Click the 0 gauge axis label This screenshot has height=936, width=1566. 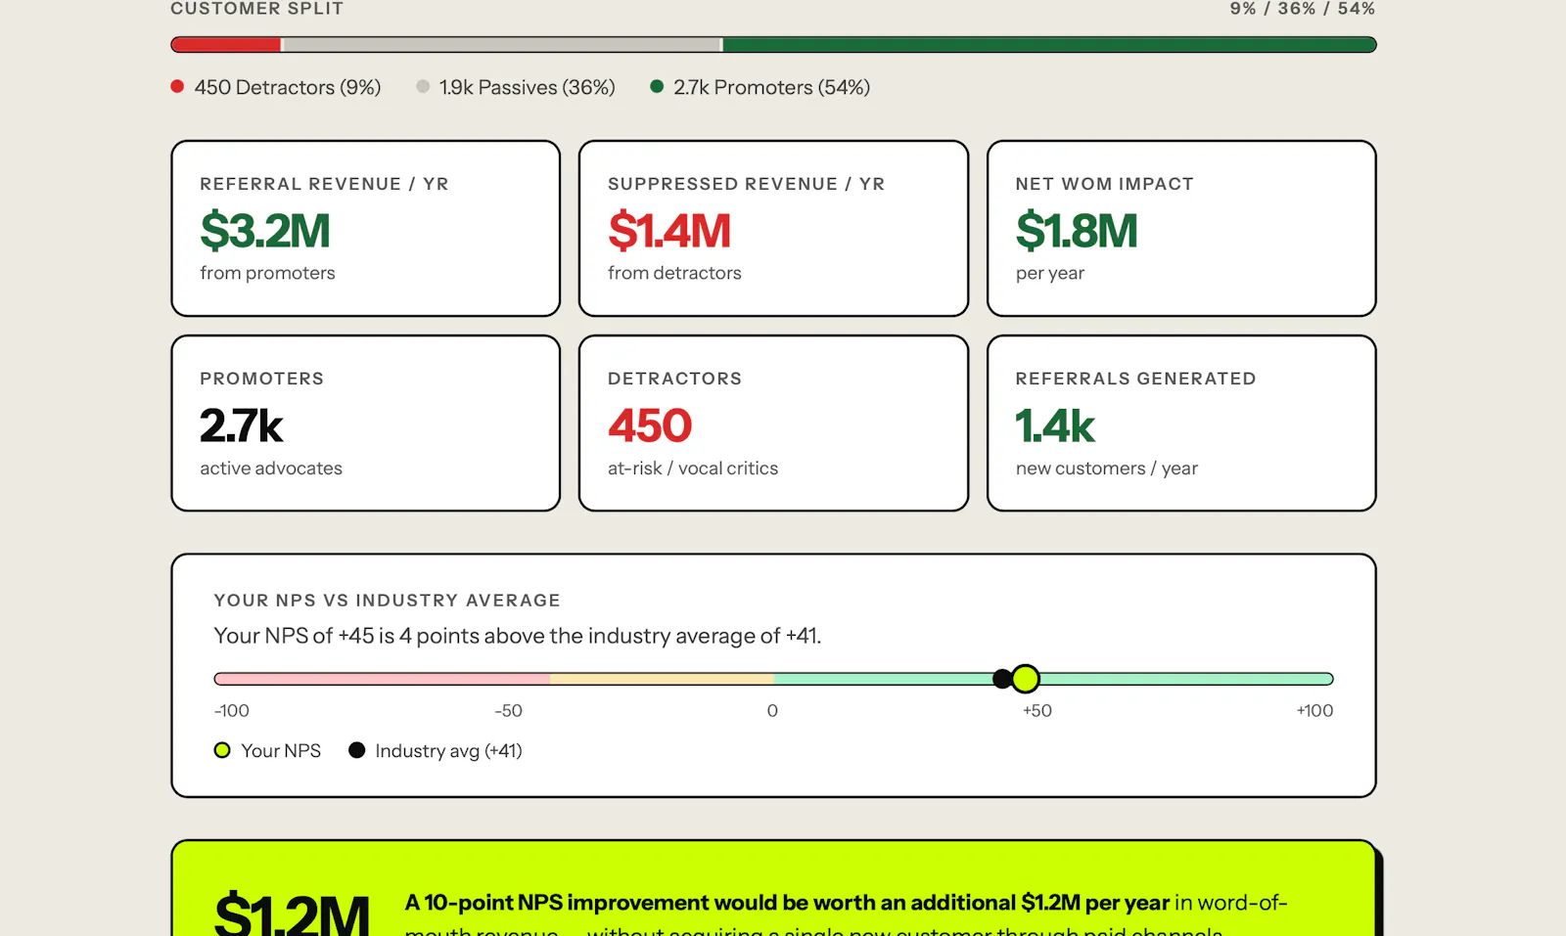[x=772, y=711]
